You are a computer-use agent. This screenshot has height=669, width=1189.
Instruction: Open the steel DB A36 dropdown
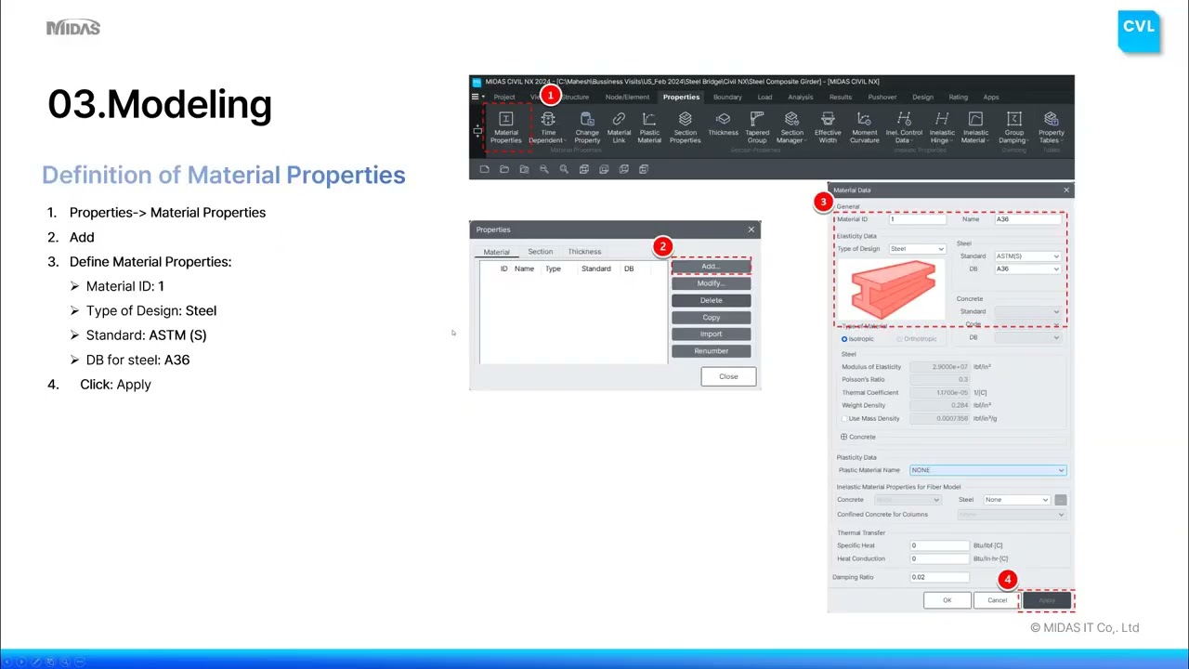click(1027, 269)
